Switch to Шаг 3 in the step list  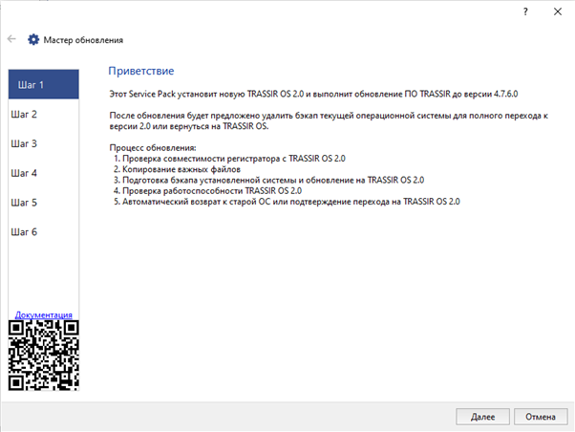point(43,144)
